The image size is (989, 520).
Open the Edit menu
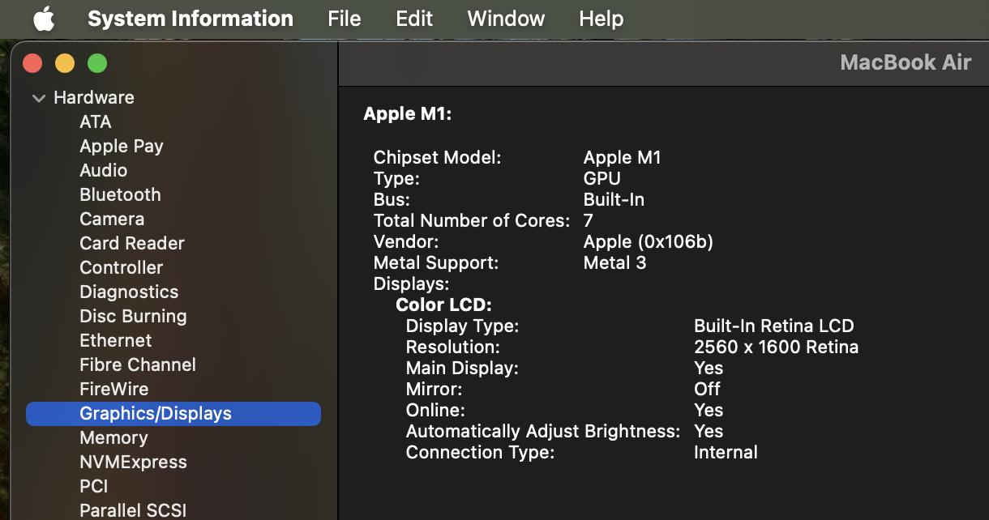pos(413,19)
